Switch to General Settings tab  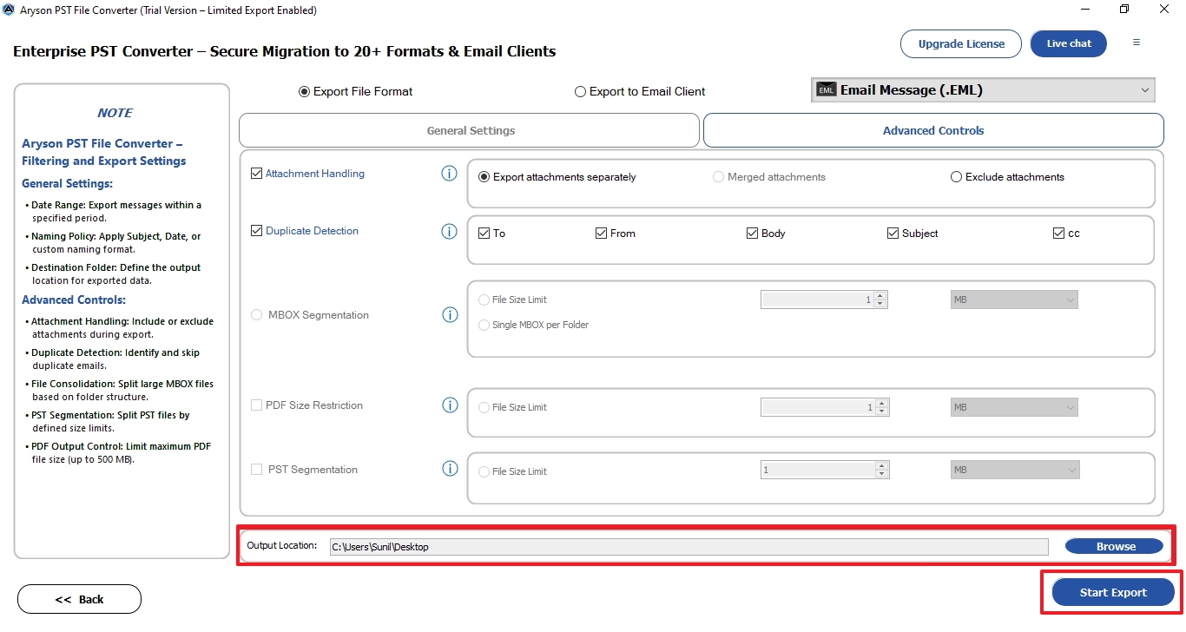(x=469, y=130)
